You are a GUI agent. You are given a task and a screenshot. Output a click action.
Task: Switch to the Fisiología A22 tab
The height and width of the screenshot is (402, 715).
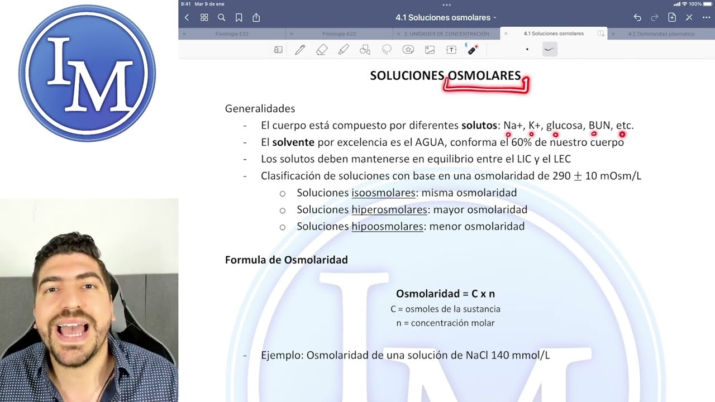coord(339,33)
